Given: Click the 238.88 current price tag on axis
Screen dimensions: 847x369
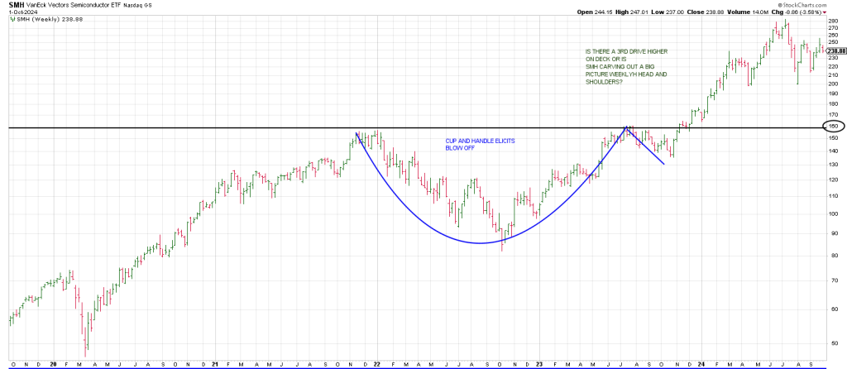Looking at the screenshot, I should (835, 50).
